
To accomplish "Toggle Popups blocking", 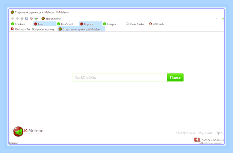I will [x=91, y=24].
